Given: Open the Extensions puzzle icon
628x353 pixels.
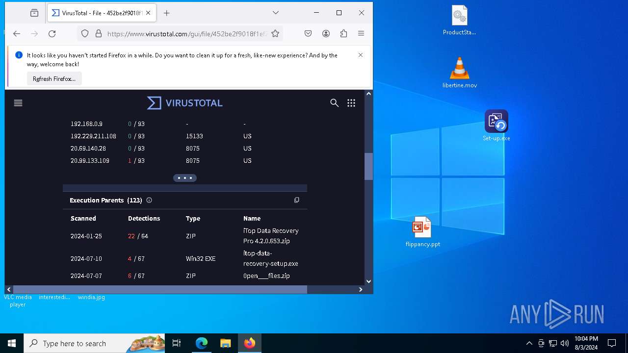Looking at the screenshot, I should point(343,33).
